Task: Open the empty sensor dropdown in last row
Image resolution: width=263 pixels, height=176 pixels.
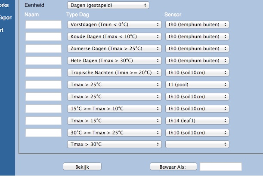Action: point(197,144)
